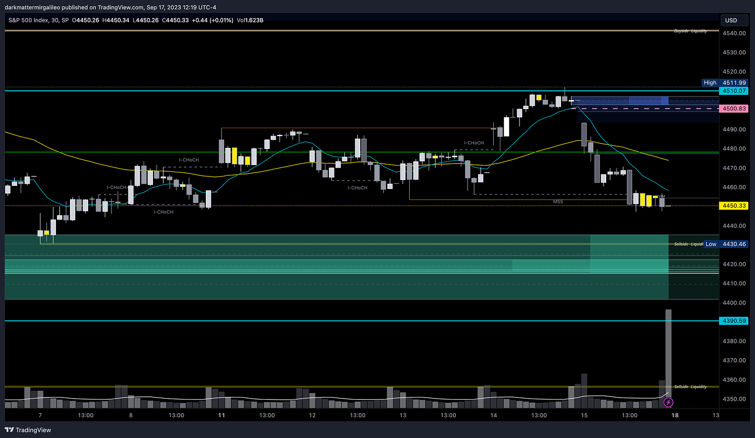Click the O4450.26 open value
Screen dimensions: 755x438
(85, 20)
